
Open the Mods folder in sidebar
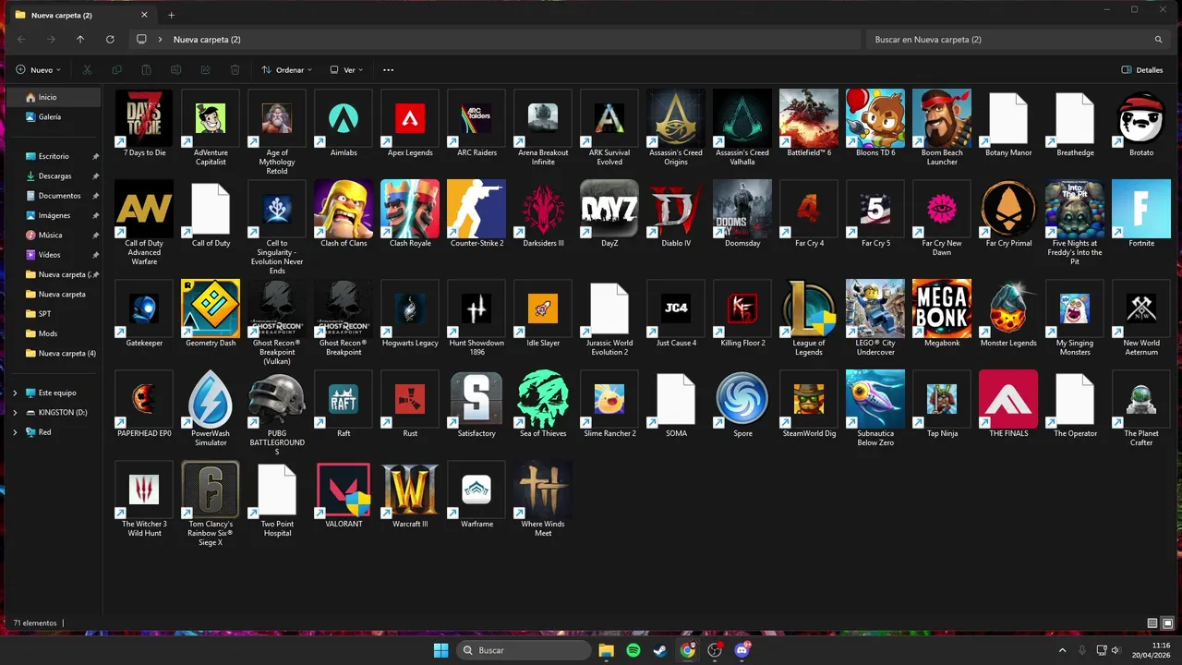(54, 333)
